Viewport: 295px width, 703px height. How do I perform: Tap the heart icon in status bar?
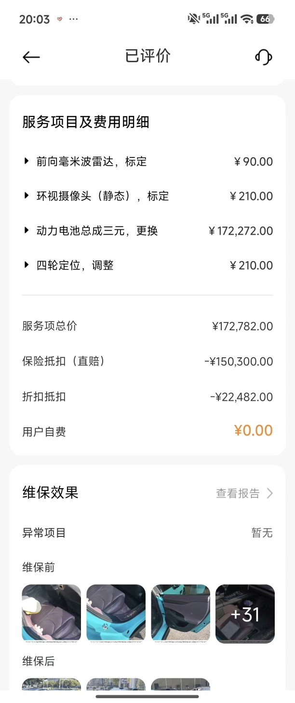tap(60, 19)
